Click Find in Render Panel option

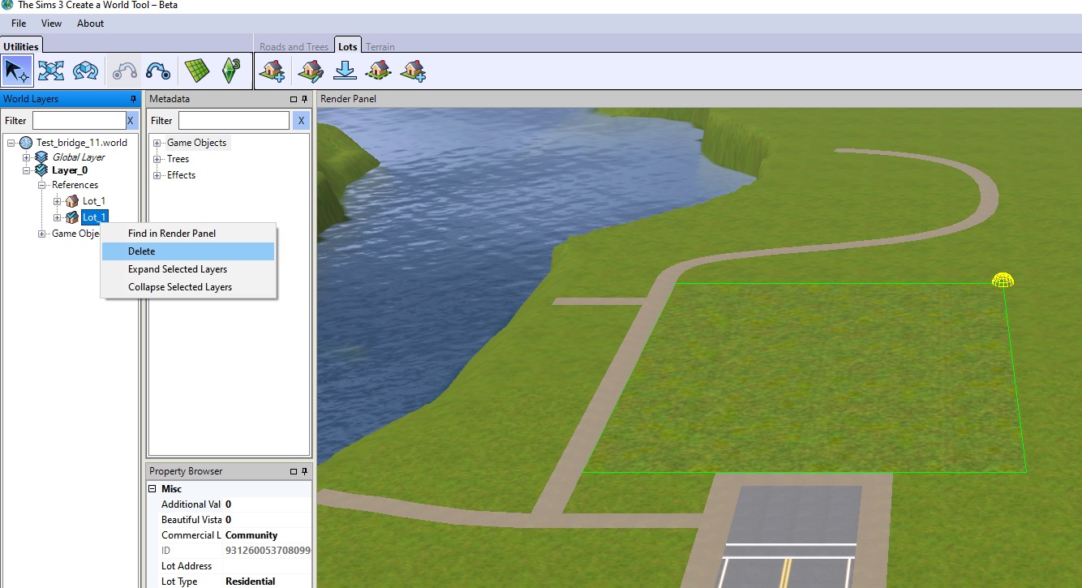click(x=171, y=233)
